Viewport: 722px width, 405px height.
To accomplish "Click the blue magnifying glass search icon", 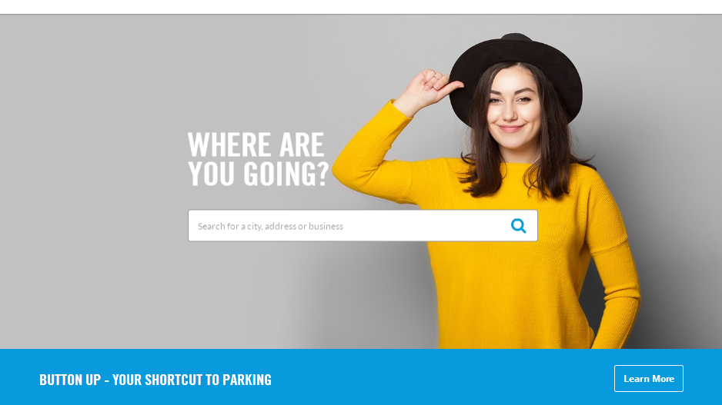I will tap(519, 226).
